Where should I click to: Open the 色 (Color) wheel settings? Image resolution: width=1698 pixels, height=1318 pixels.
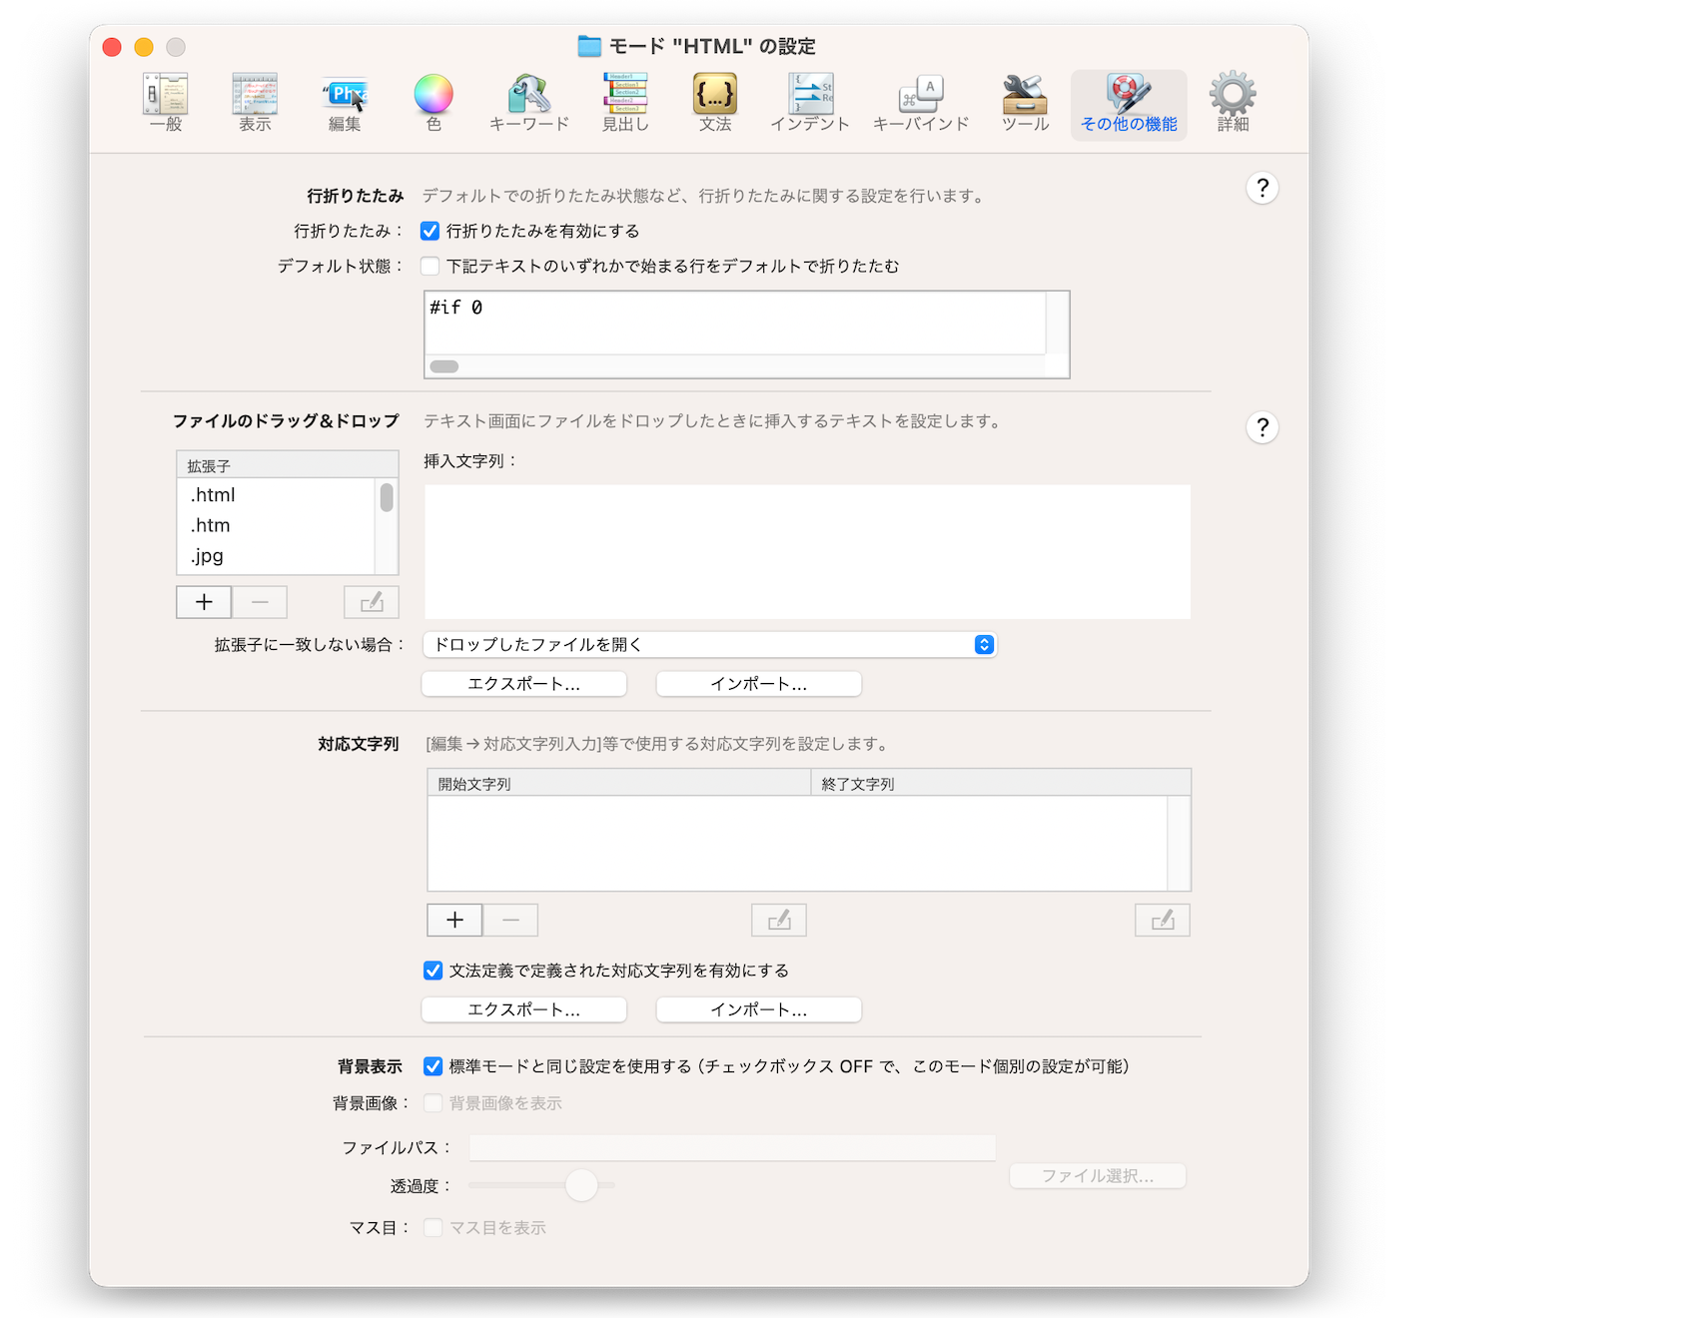pos(433,103)
